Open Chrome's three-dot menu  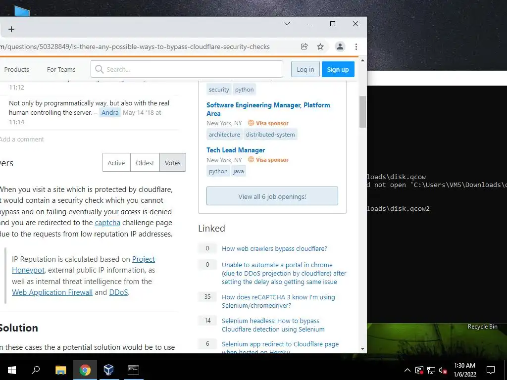point(356,47)
